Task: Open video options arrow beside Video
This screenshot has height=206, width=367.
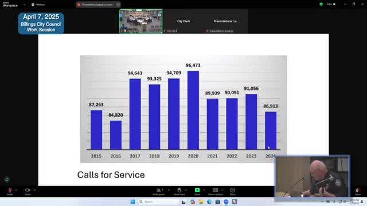Action: tap(34, 190)
